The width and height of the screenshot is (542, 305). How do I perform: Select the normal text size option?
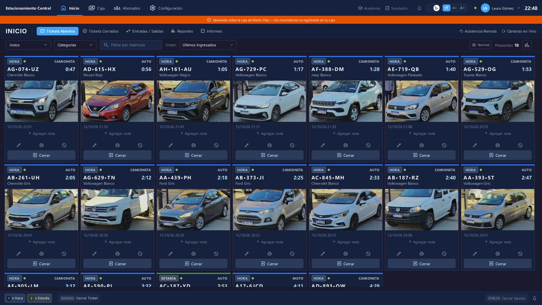[446, 8]
